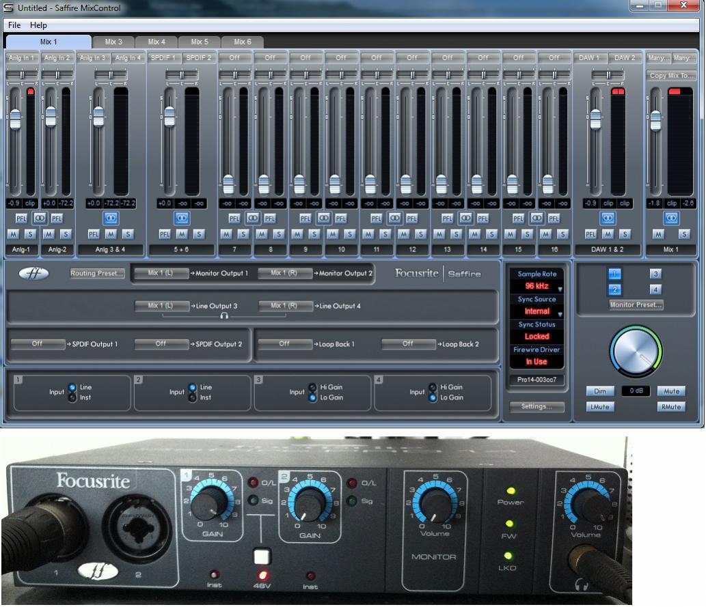Select Line for Input 2

point(193,387)
